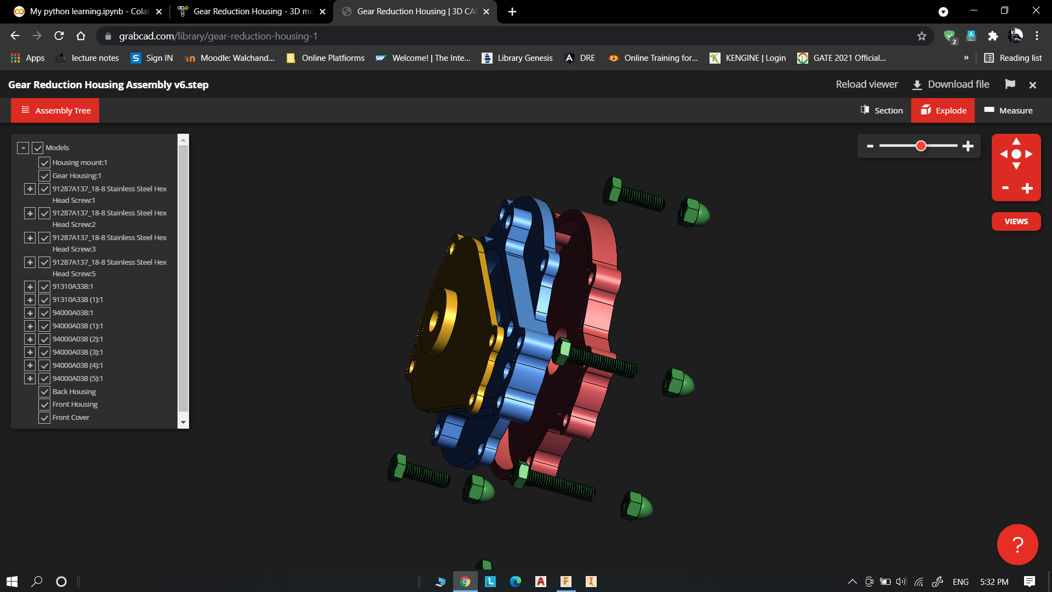Expand the 91310A338:1 tree node

(30, 287)
